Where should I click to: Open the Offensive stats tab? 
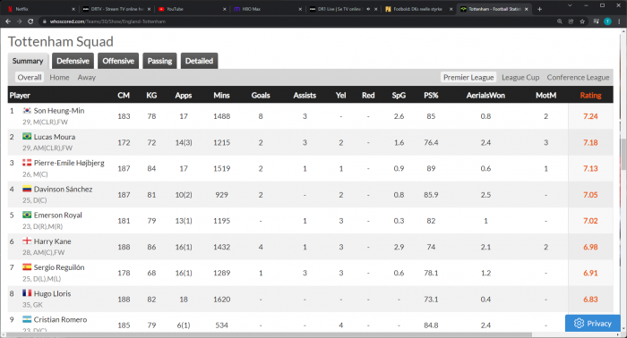point(118,61)
